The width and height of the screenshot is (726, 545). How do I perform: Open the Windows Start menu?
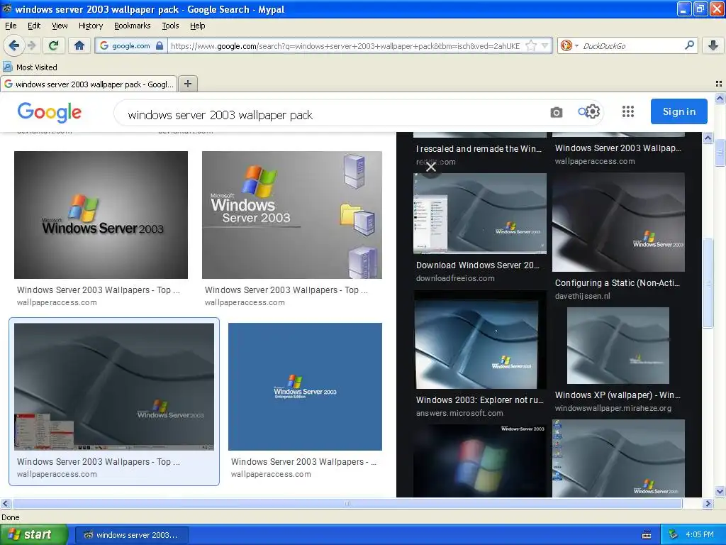33,534
